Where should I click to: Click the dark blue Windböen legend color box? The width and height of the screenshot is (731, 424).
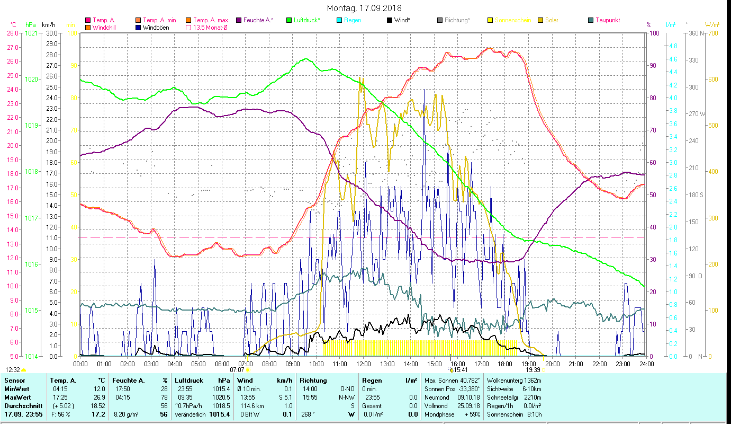click(x=139, y=28)
